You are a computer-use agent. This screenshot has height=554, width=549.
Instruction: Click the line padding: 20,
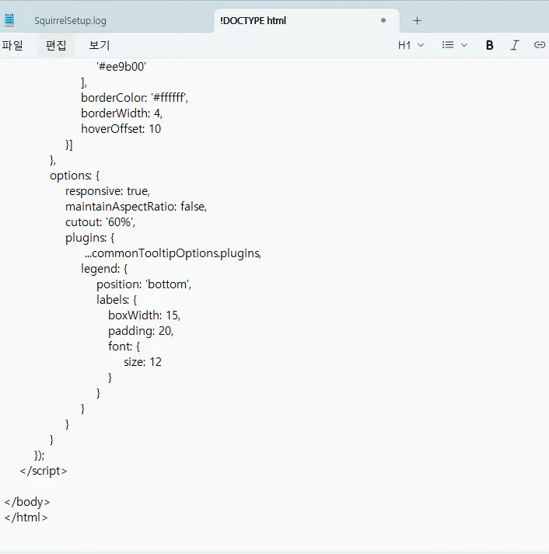point(141,331)
